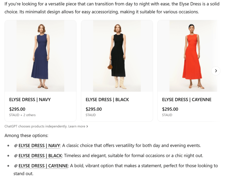The image size is (227, 180).
Task: Open ELYSE DRESS | CAYENNE bullet link
Action: 43,166
